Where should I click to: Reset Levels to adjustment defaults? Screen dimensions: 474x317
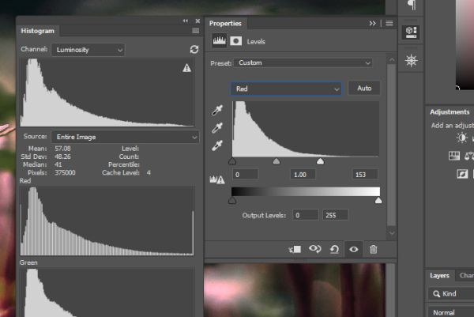point(334,249)
